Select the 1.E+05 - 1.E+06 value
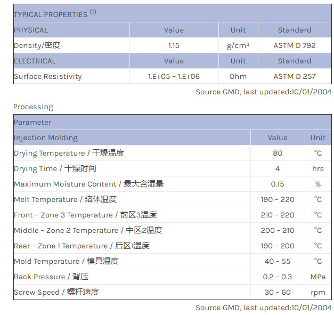 point(174,76)
